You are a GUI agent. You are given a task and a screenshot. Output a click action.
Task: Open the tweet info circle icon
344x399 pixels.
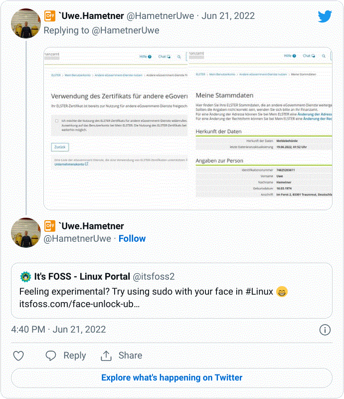click(325, 330)
